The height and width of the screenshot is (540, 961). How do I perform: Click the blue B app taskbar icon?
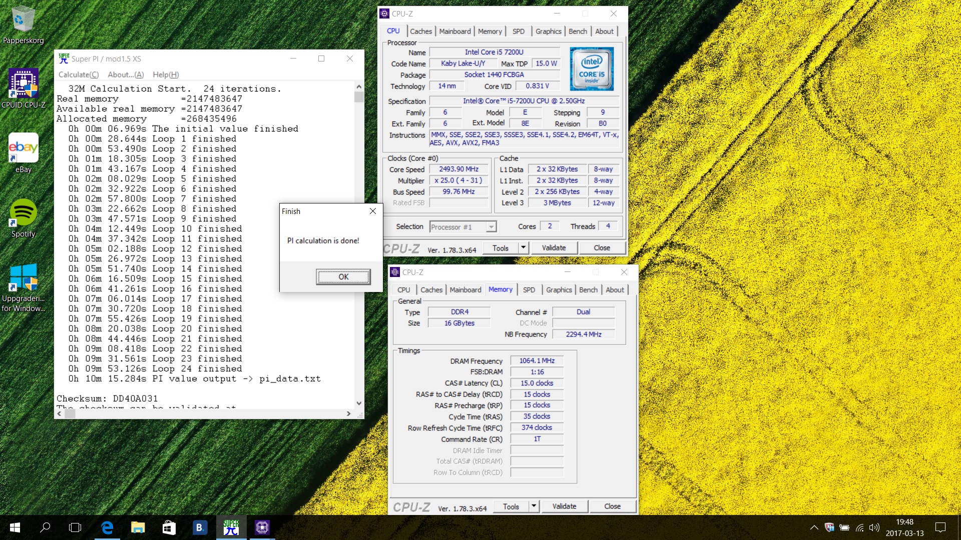pos(200,527)
